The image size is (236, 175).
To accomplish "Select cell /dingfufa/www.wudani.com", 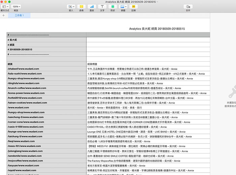I will pos(47,83).
